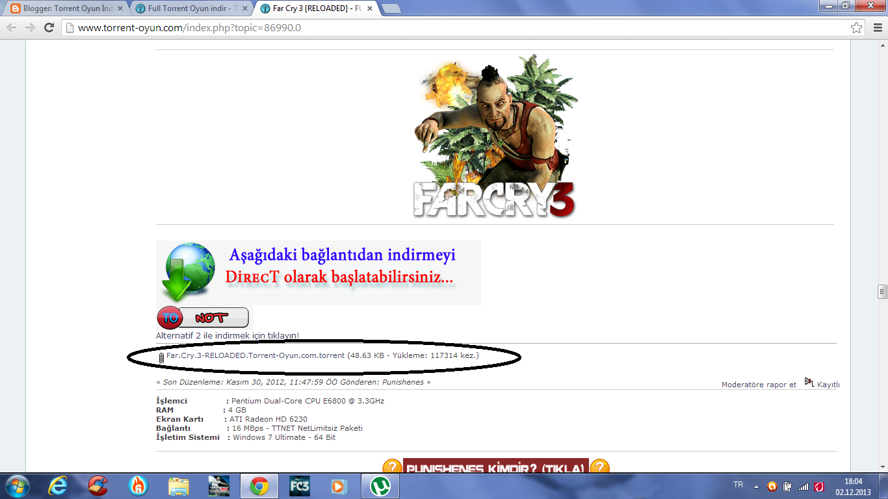Click the page scrollbar thumb
888x499 pixels.
[882, 291]
